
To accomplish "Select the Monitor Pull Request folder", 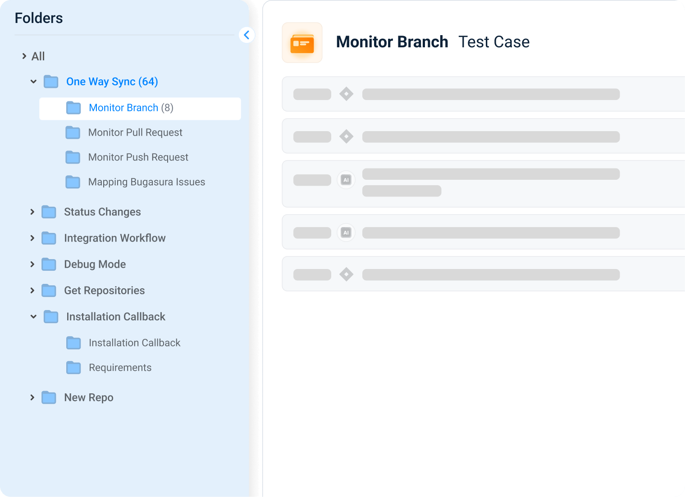I will (x=135, y=132).
